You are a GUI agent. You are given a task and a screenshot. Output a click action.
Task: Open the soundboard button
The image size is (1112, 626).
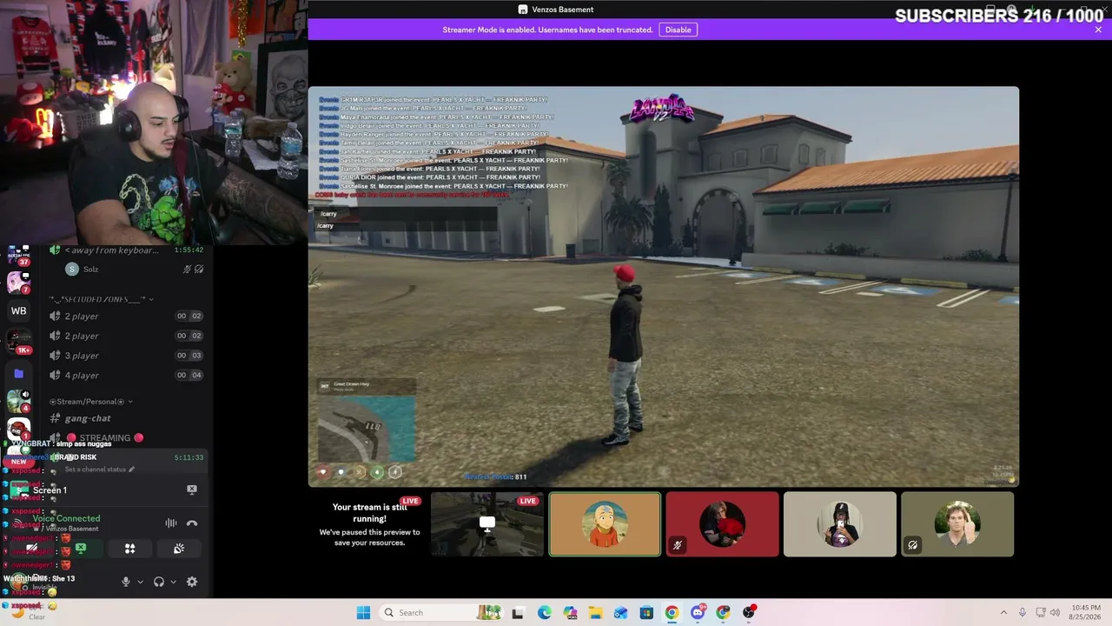coord(179,549)
